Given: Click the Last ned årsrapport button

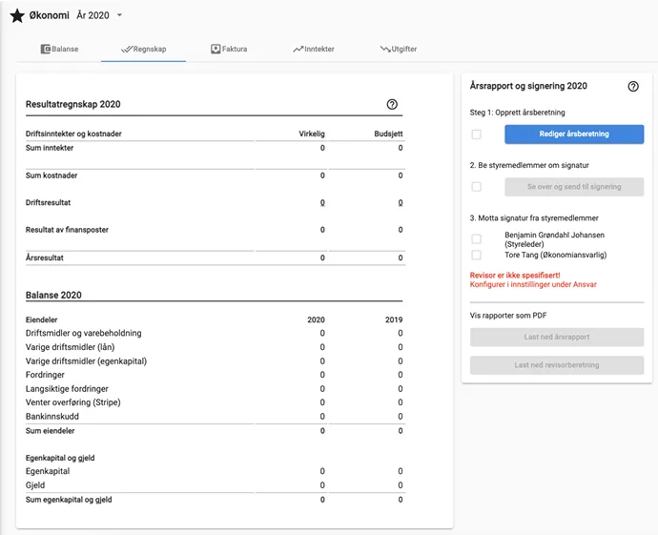Looking at the screenshot, I should tap(557, 337).
